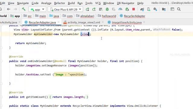Screen dimensions: 193x109
Task: Click the forward navigation arrow
Action: [x=15, y=9]
